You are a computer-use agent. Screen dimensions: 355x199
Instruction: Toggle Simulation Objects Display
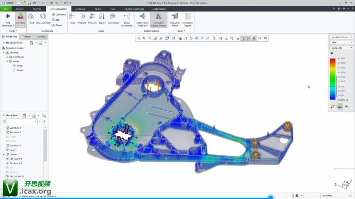click(x=158, y=18)
